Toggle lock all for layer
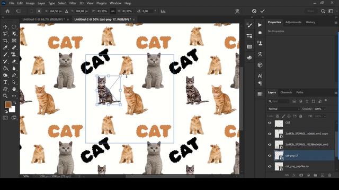This screenshot has height=190, width=339. pos(300,116)
